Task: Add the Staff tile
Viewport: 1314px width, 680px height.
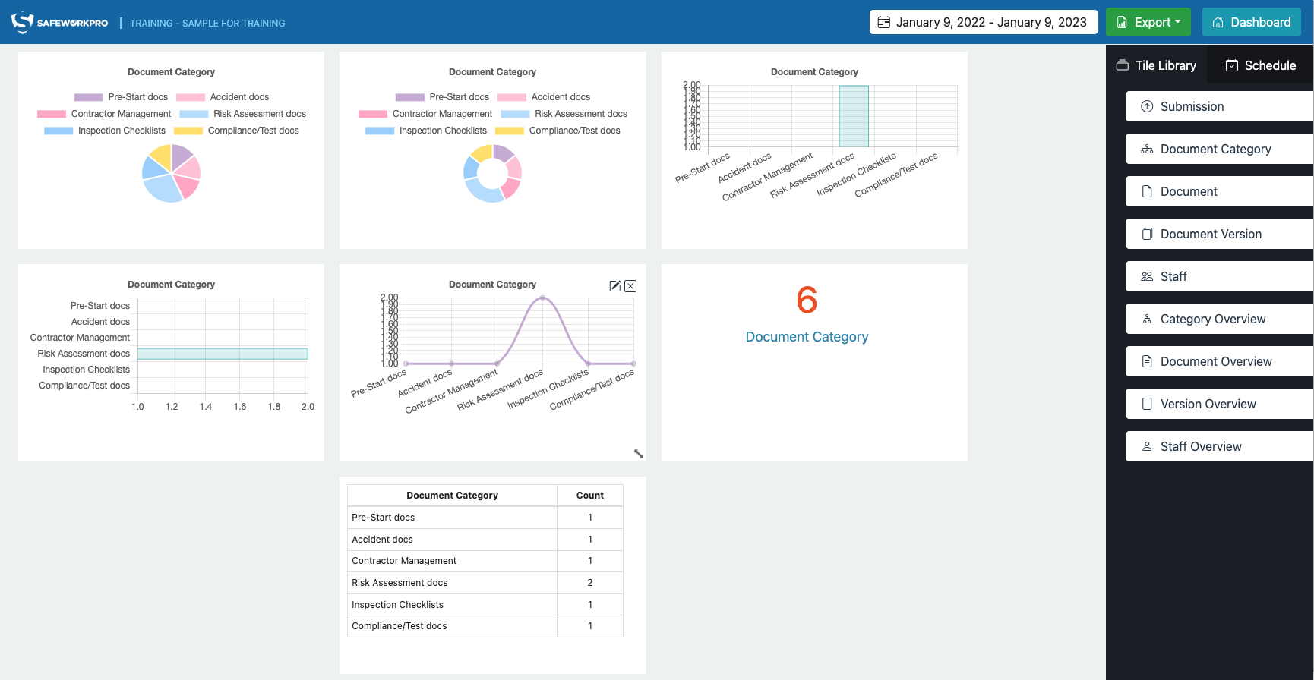Action: coord(1219,276)
